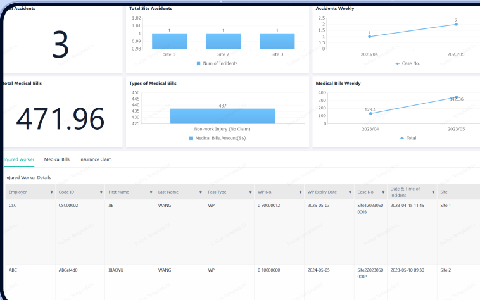This screenshot has height=300, width=480.
Task: Toggle Medical Bills.Amount(S$) legend marker
Action: pyautogui.click(x=191, y=138)
